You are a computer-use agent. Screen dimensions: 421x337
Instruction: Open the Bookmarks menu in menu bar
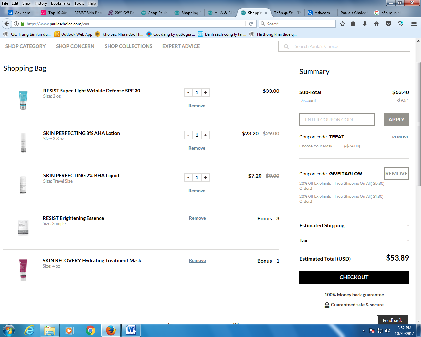[x=61, y=3]
